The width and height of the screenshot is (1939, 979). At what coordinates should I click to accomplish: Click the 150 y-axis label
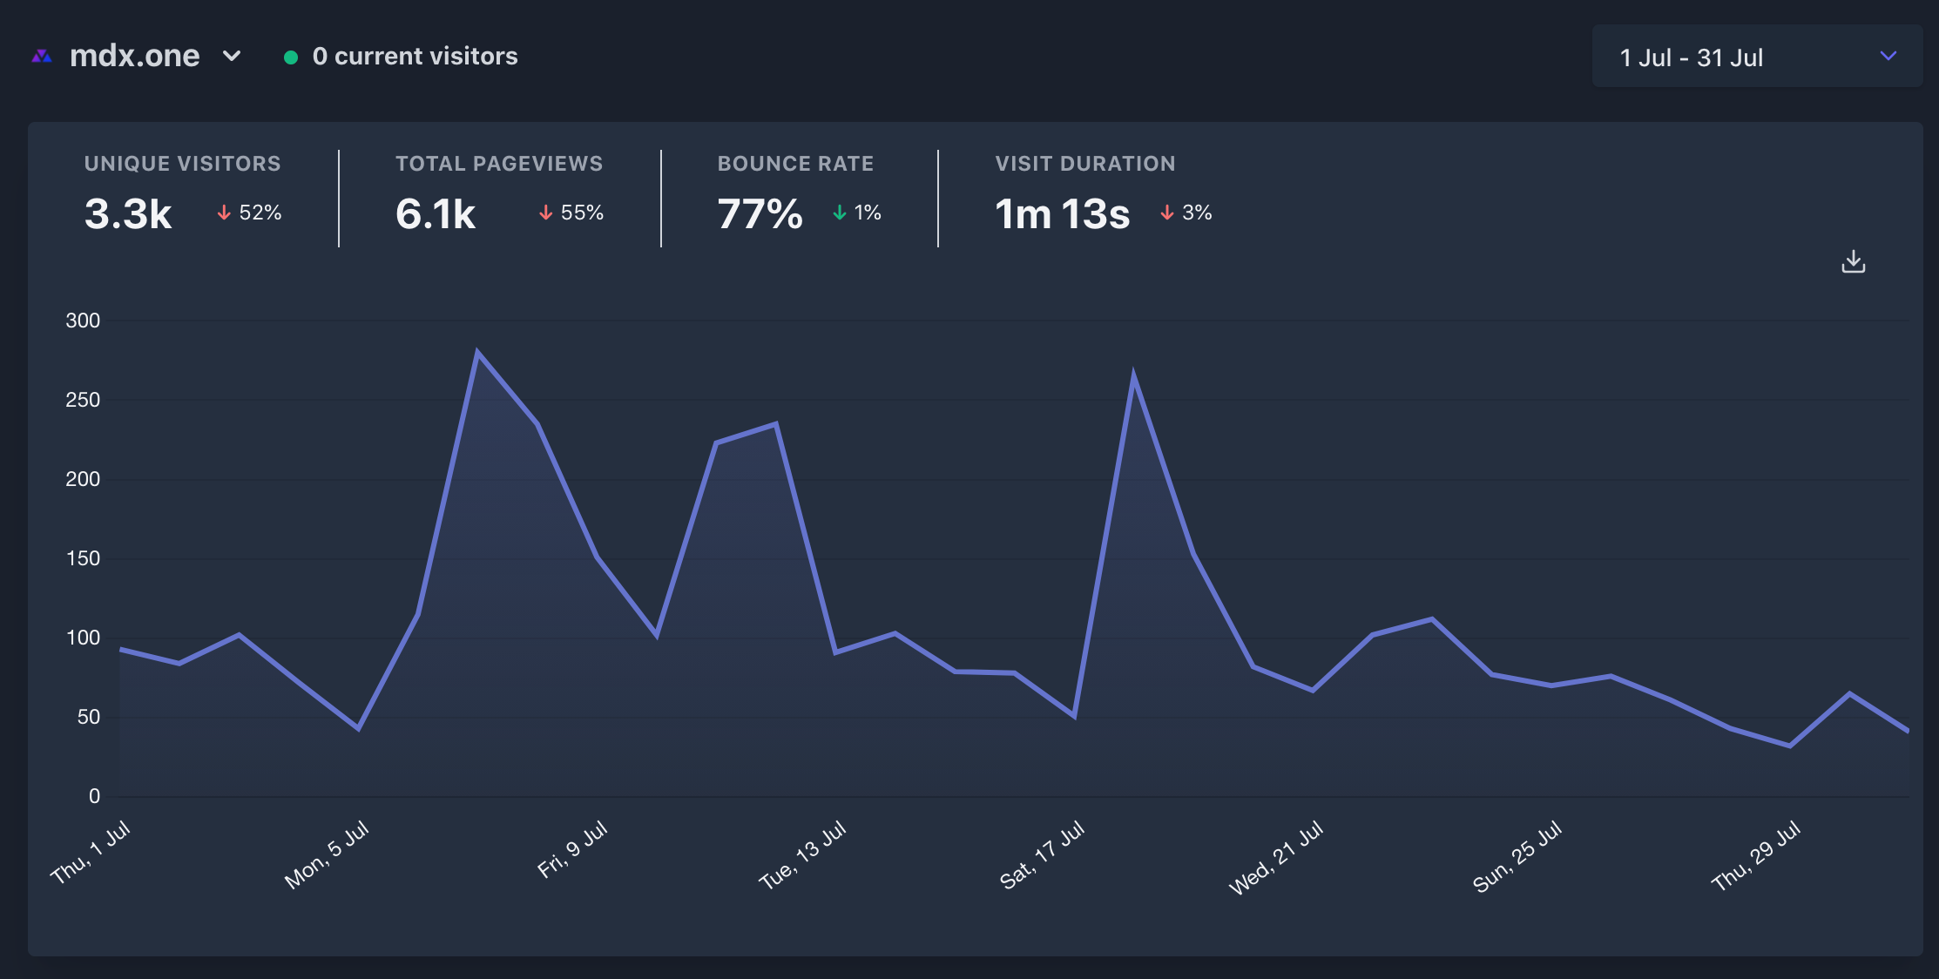83,558
